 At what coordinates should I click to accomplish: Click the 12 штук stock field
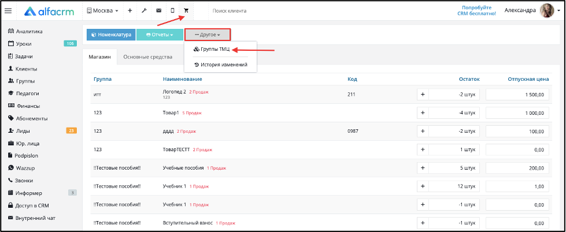[454, 186]
